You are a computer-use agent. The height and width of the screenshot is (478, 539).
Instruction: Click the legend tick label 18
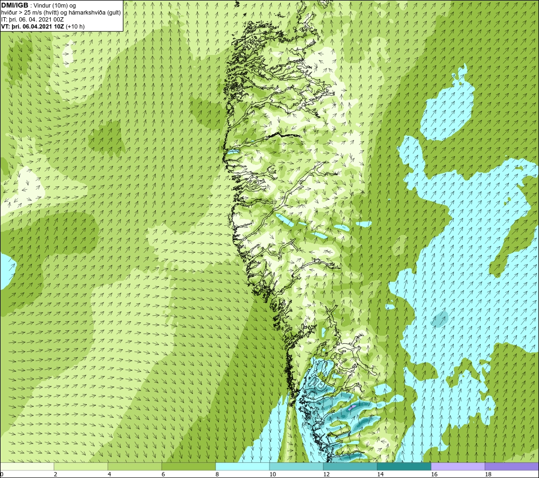coord(488,474)
